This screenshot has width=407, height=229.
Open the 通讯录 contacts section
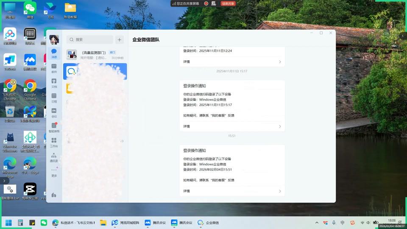[x=54, y=157]
